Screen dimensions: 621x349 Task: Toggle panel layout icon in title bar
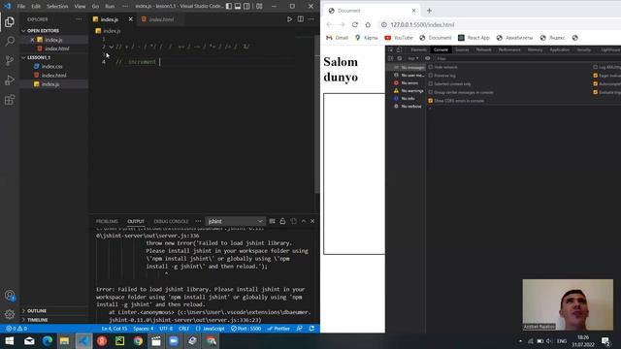pos(238,6)
